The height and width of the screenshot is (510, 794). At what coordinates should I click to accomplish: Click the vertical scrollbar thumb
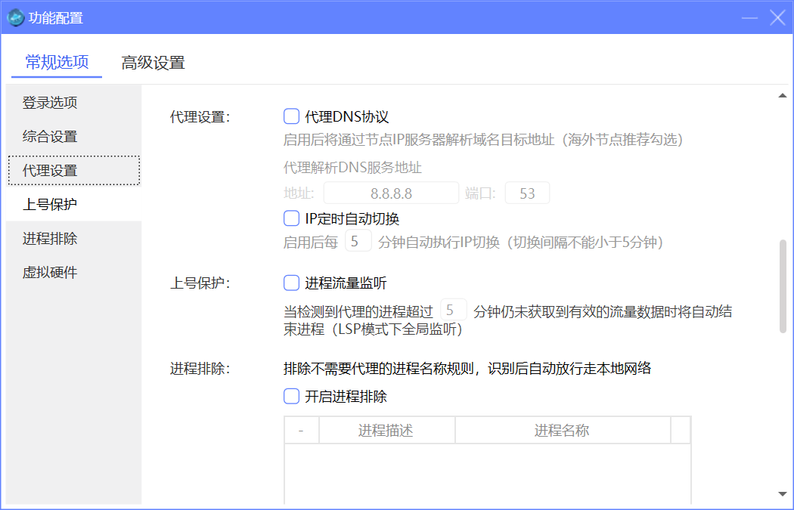click(x=783, y=286)
